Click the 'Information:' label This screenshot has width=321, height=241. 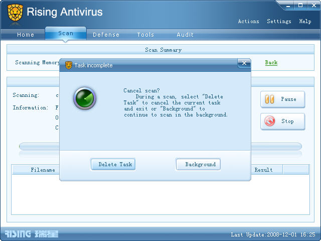pyautogui.click(x=31, y=107)
